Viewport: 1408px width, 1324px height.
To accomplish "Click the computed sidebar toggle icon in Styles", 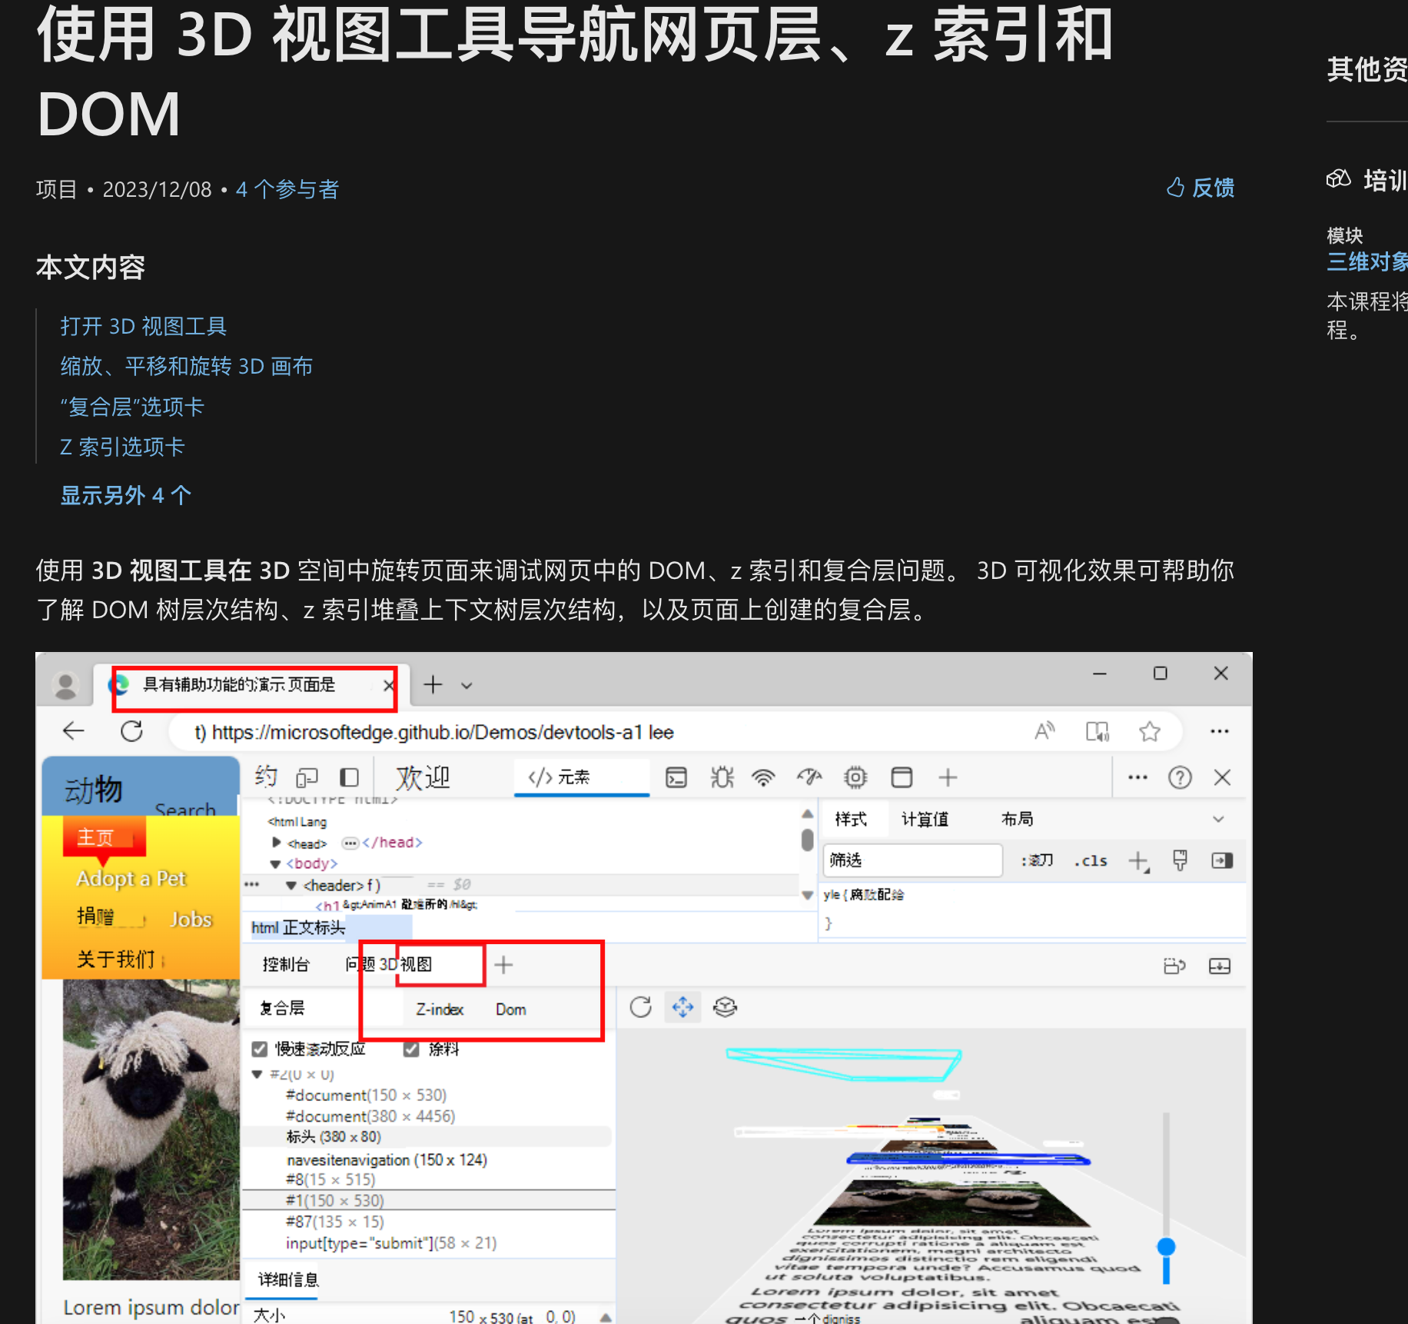I will [1222, 860].
